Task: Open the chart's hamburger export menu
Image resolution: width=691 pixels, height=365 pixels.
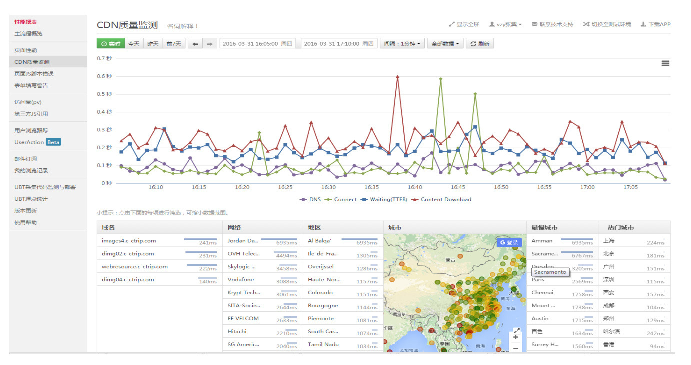Action: coord(665,63)
